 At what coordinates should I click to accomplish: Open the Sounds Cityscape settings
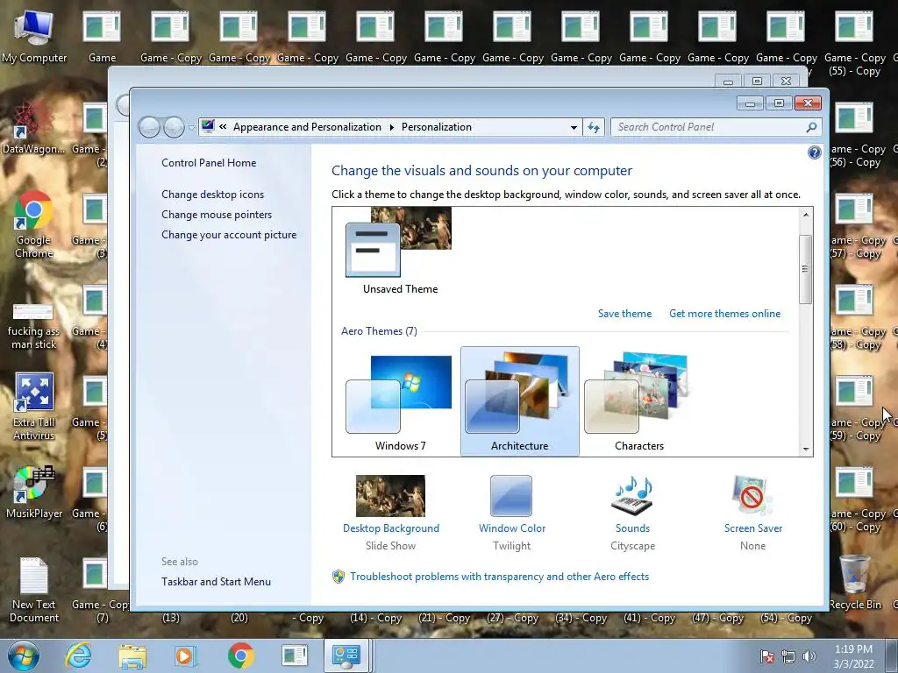click(632, 513)
